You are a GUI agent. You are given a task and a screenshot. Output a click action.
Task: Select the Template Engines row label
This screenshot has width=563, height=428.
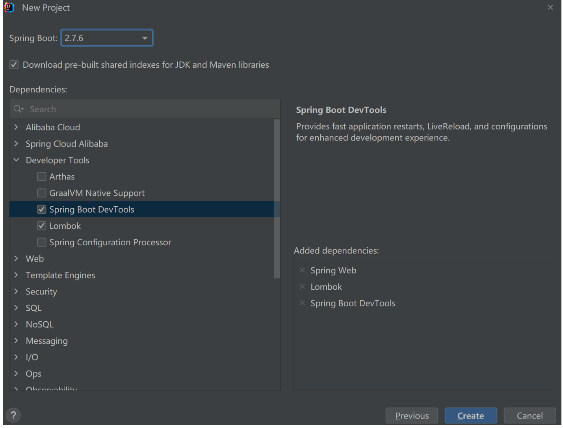tap(60, 275)
